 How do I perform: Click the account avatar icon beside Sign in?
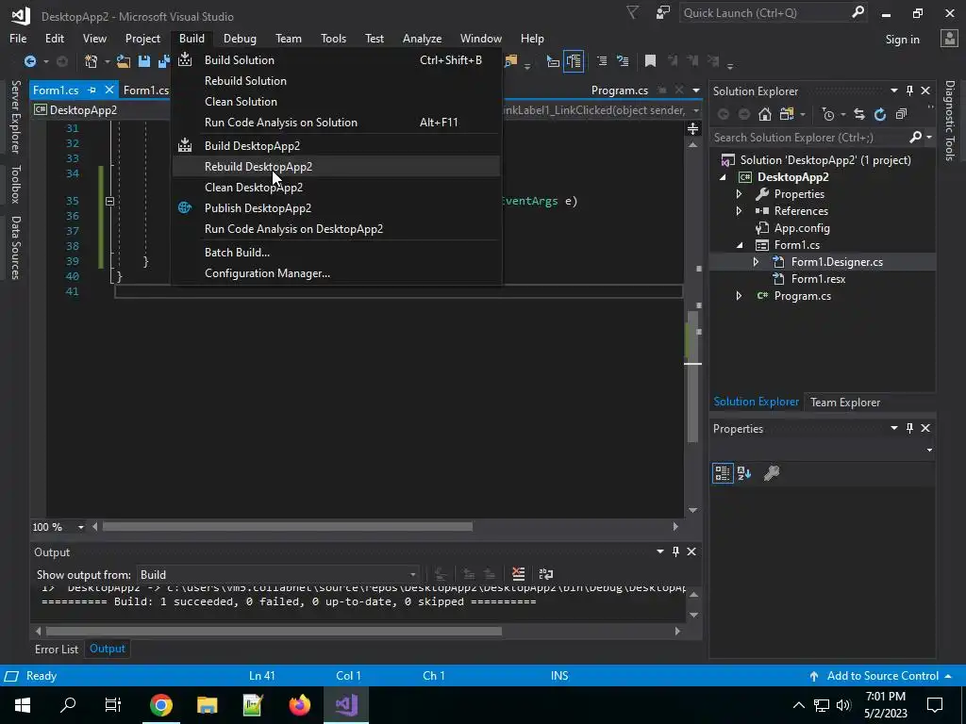pos(949,38)
